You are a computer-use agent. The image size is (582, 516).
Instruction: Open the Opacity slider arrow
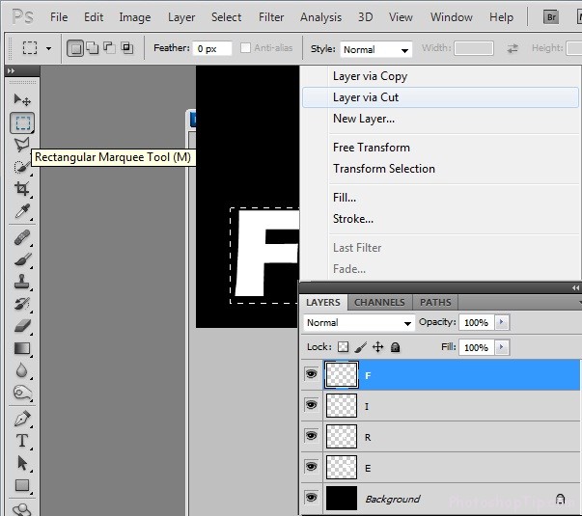pos(502,322)
